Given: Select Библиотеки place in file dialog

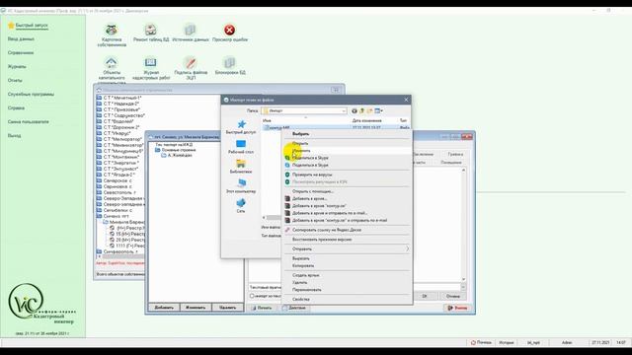Looking at the screenshot, I should (x=241, y=167).
